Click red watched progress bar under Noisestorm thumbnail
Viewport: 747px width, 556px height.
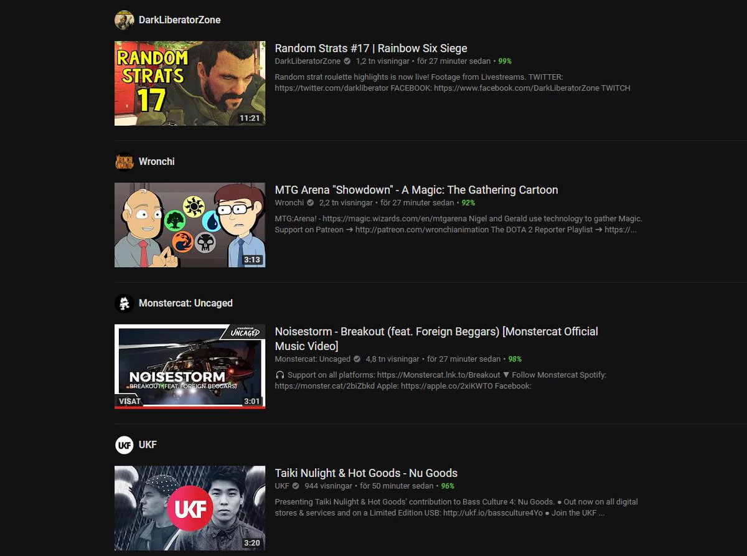tap(190, 407)
